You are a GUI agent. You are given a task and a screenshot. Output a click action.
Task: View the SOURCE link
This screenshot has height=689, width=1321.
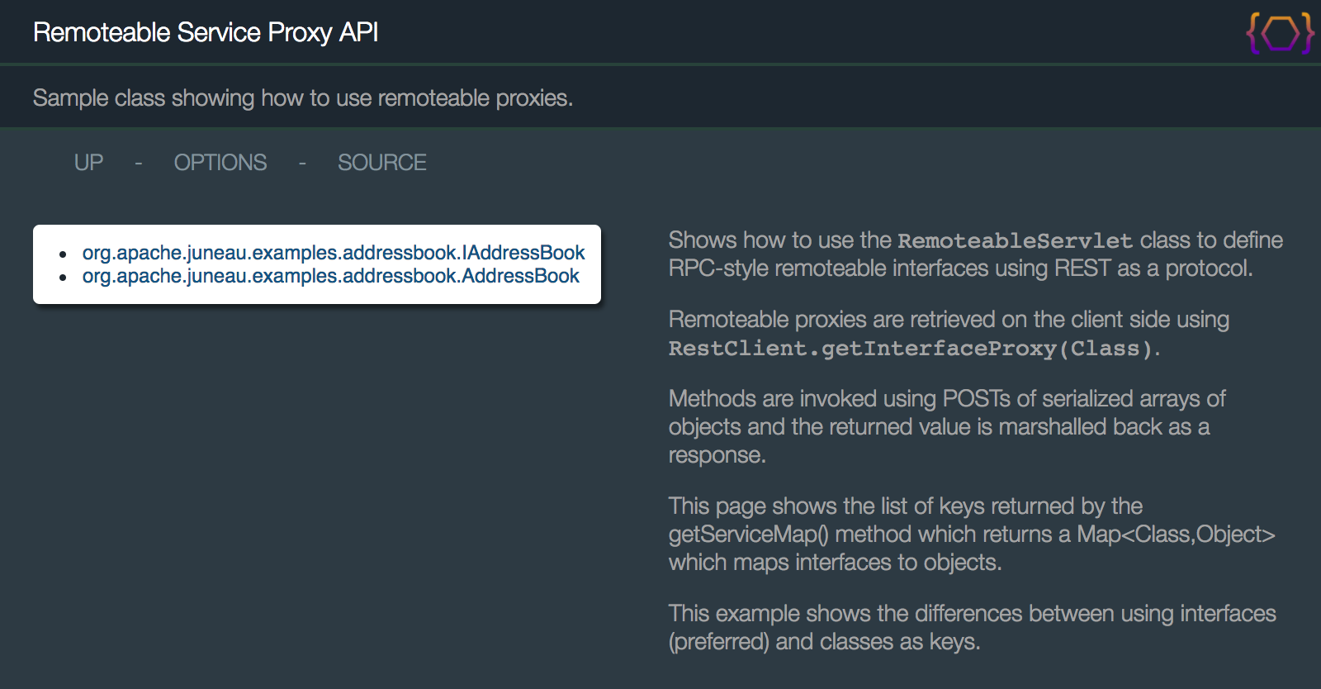coord(381,163)
